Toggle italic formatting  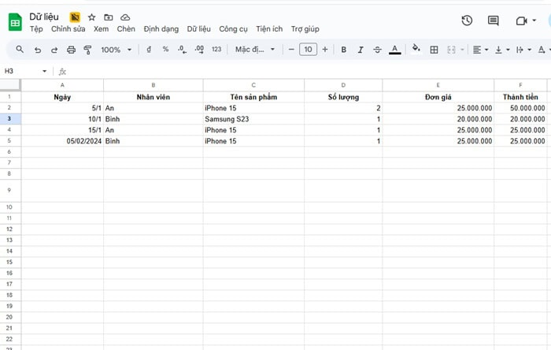(361, 50)
